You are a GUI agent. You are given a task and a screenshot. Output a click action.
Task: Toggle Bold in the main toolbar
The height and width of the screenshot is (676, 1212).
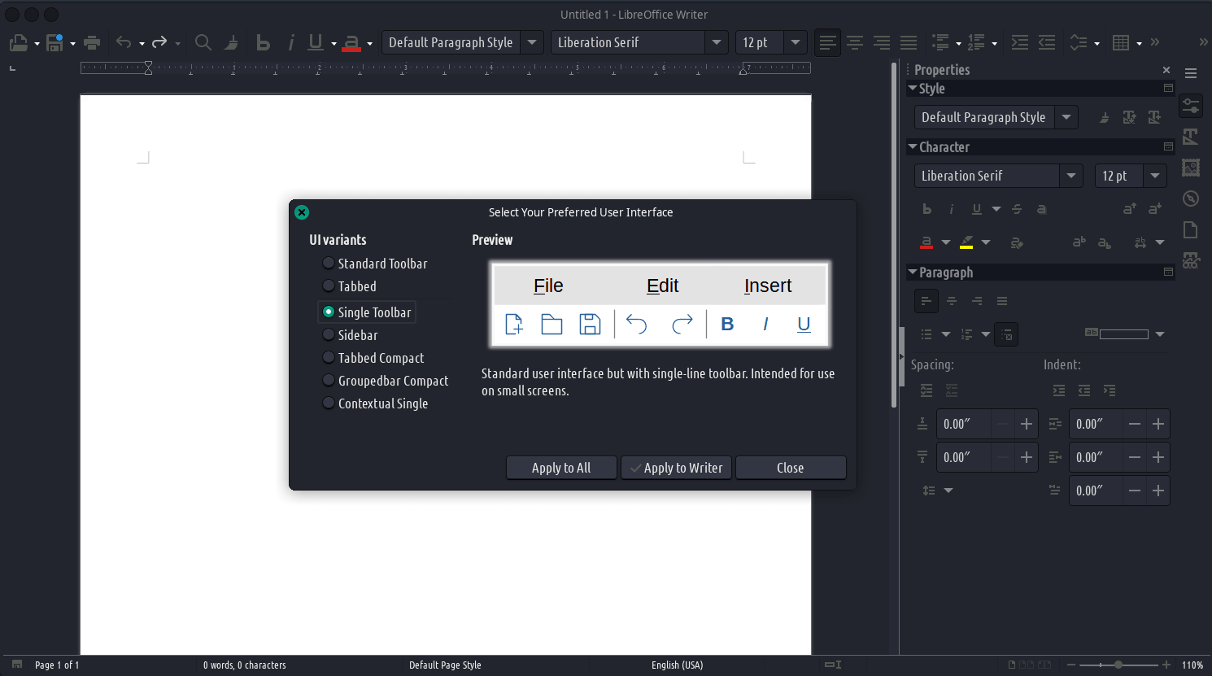(x=263, y=42)
